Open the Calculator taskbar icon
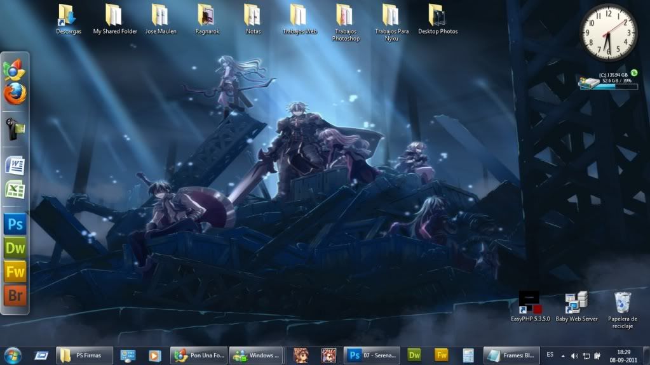Viewport: 650px width, 365px height. (x=468, y=355)
